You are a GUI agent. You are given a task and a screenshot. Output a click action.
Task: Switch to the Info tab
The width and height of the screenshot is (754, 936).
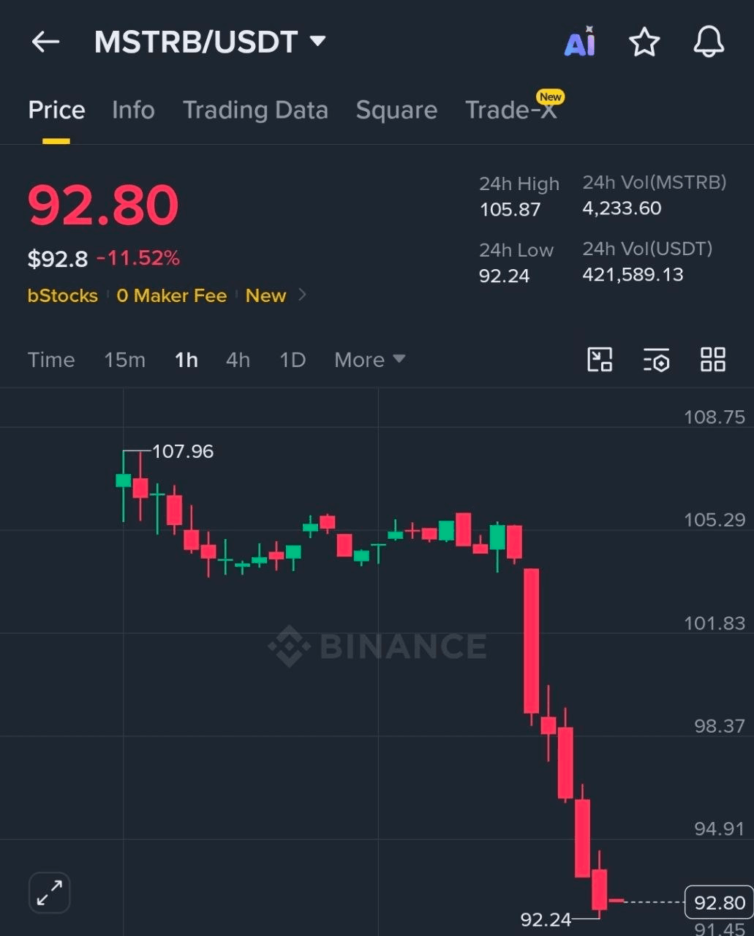(133, 110)
